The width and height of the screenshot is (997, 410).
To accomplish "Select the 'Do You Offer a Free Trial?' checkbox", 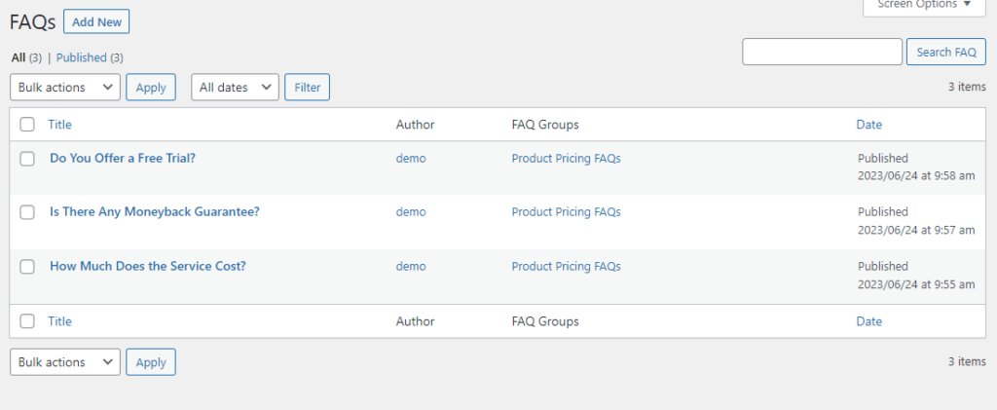I will [x=26, y=159].
